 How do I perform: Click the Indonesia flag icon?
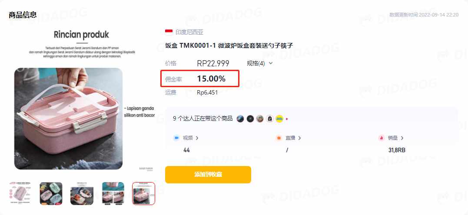pos(169,32)
